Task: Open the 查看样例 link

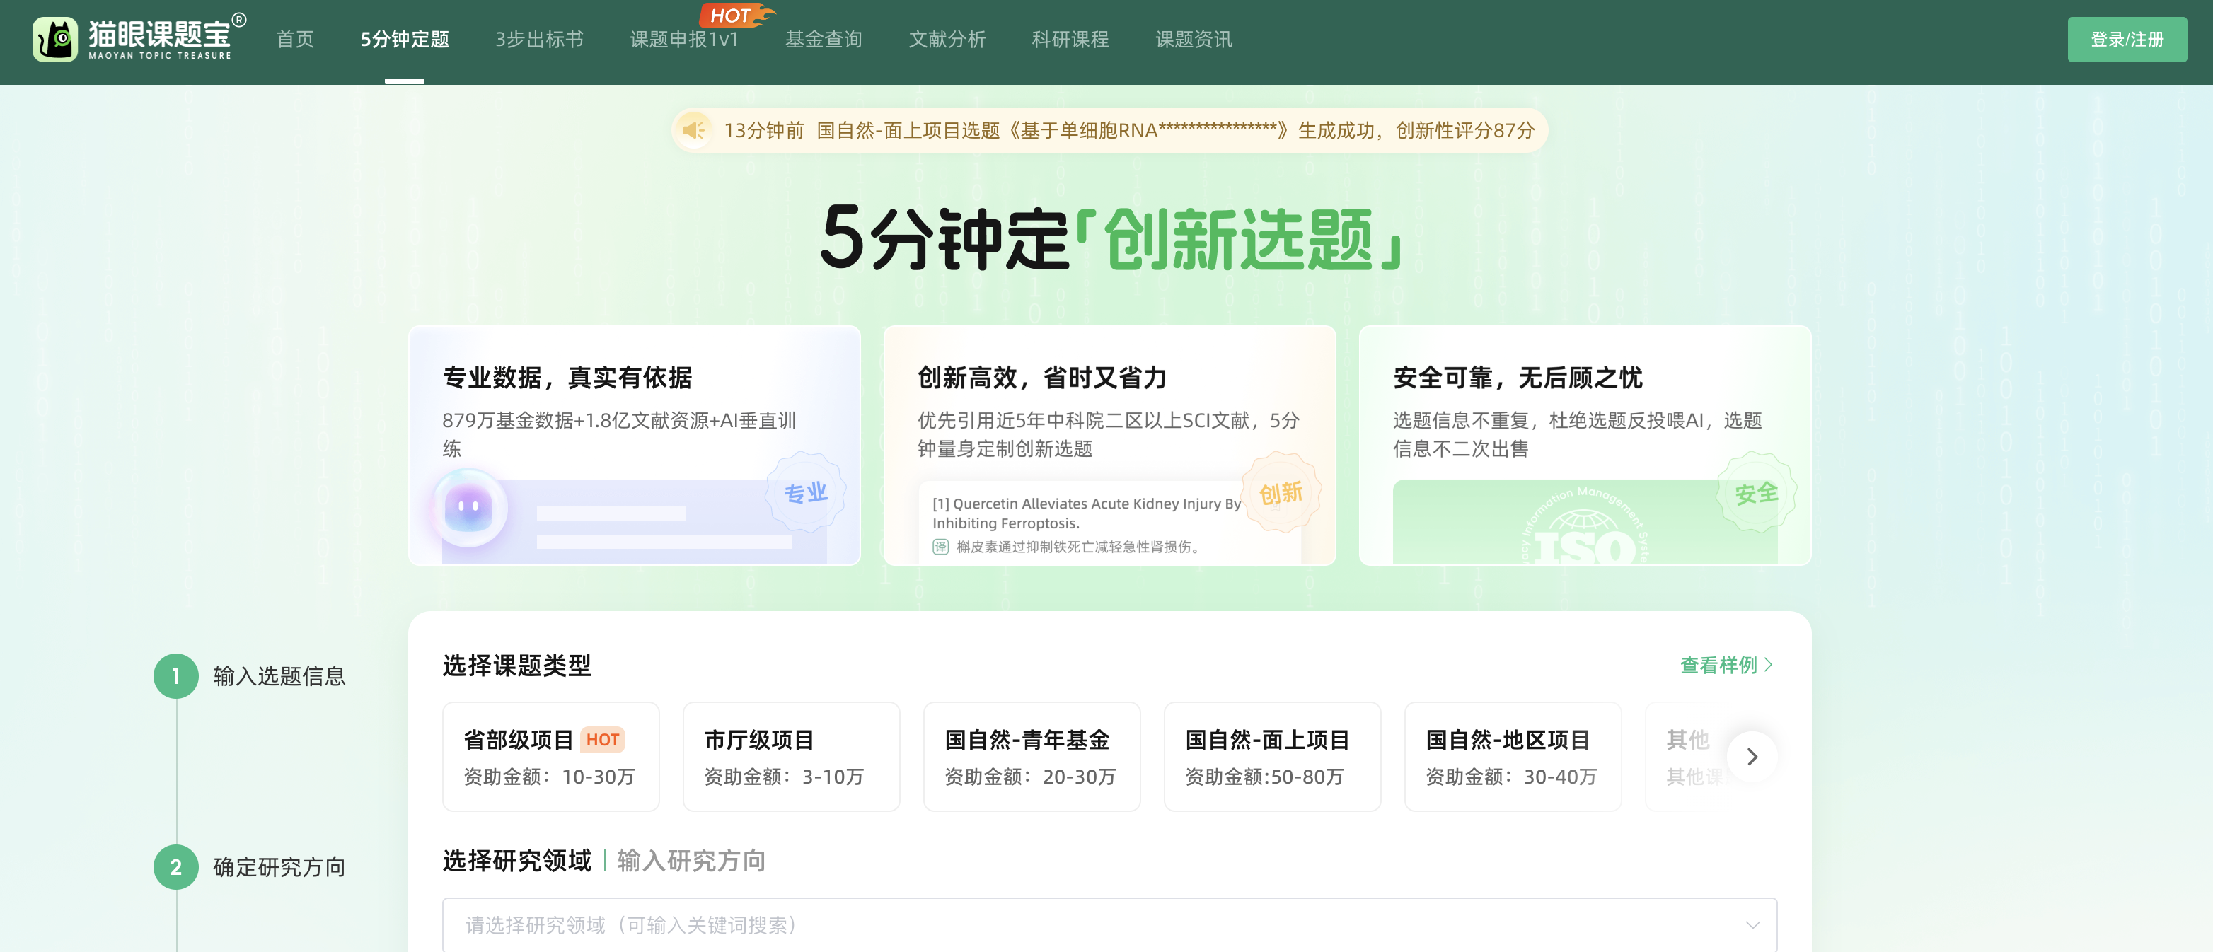Action: [x=1727, y=665]
